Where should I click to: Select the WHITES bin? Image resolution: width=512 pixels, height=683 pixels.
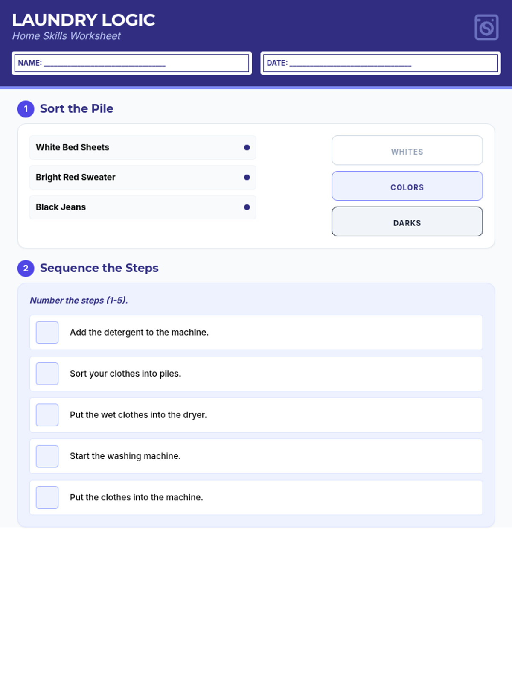click(x=407, y=151)
